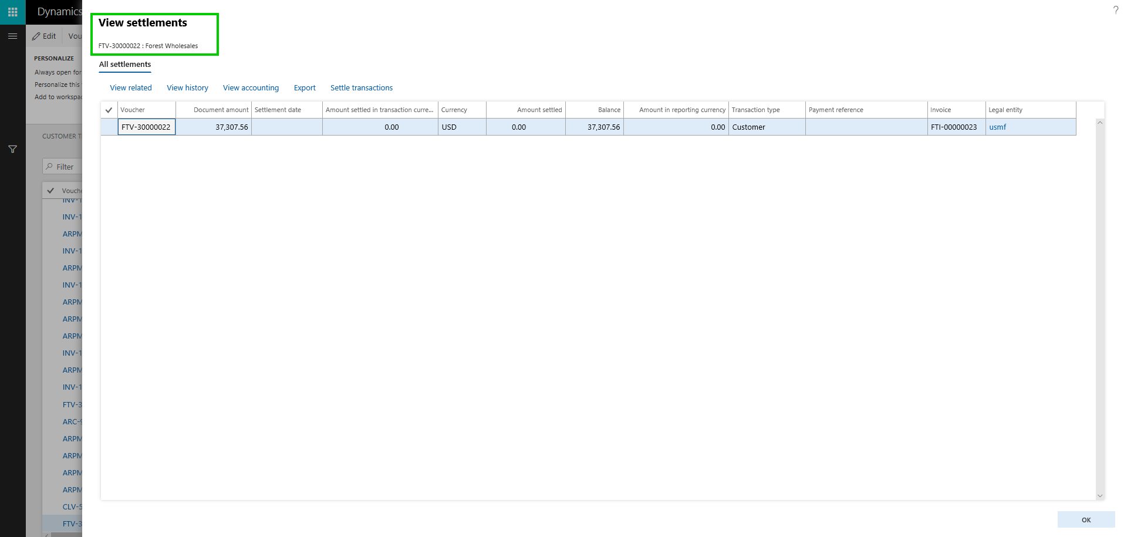Viewport: 1124px width, 537px height.
Task: Click View history action
Action: click(x=187, y=88)
